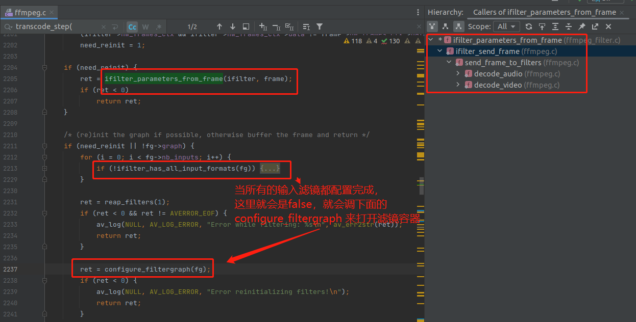Enable regex search option
The image size is (636, 322).
159,26
